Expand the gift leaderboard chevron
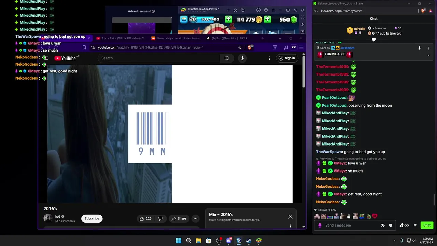Viewport: 437px width, 246px height. pos(373,40)
